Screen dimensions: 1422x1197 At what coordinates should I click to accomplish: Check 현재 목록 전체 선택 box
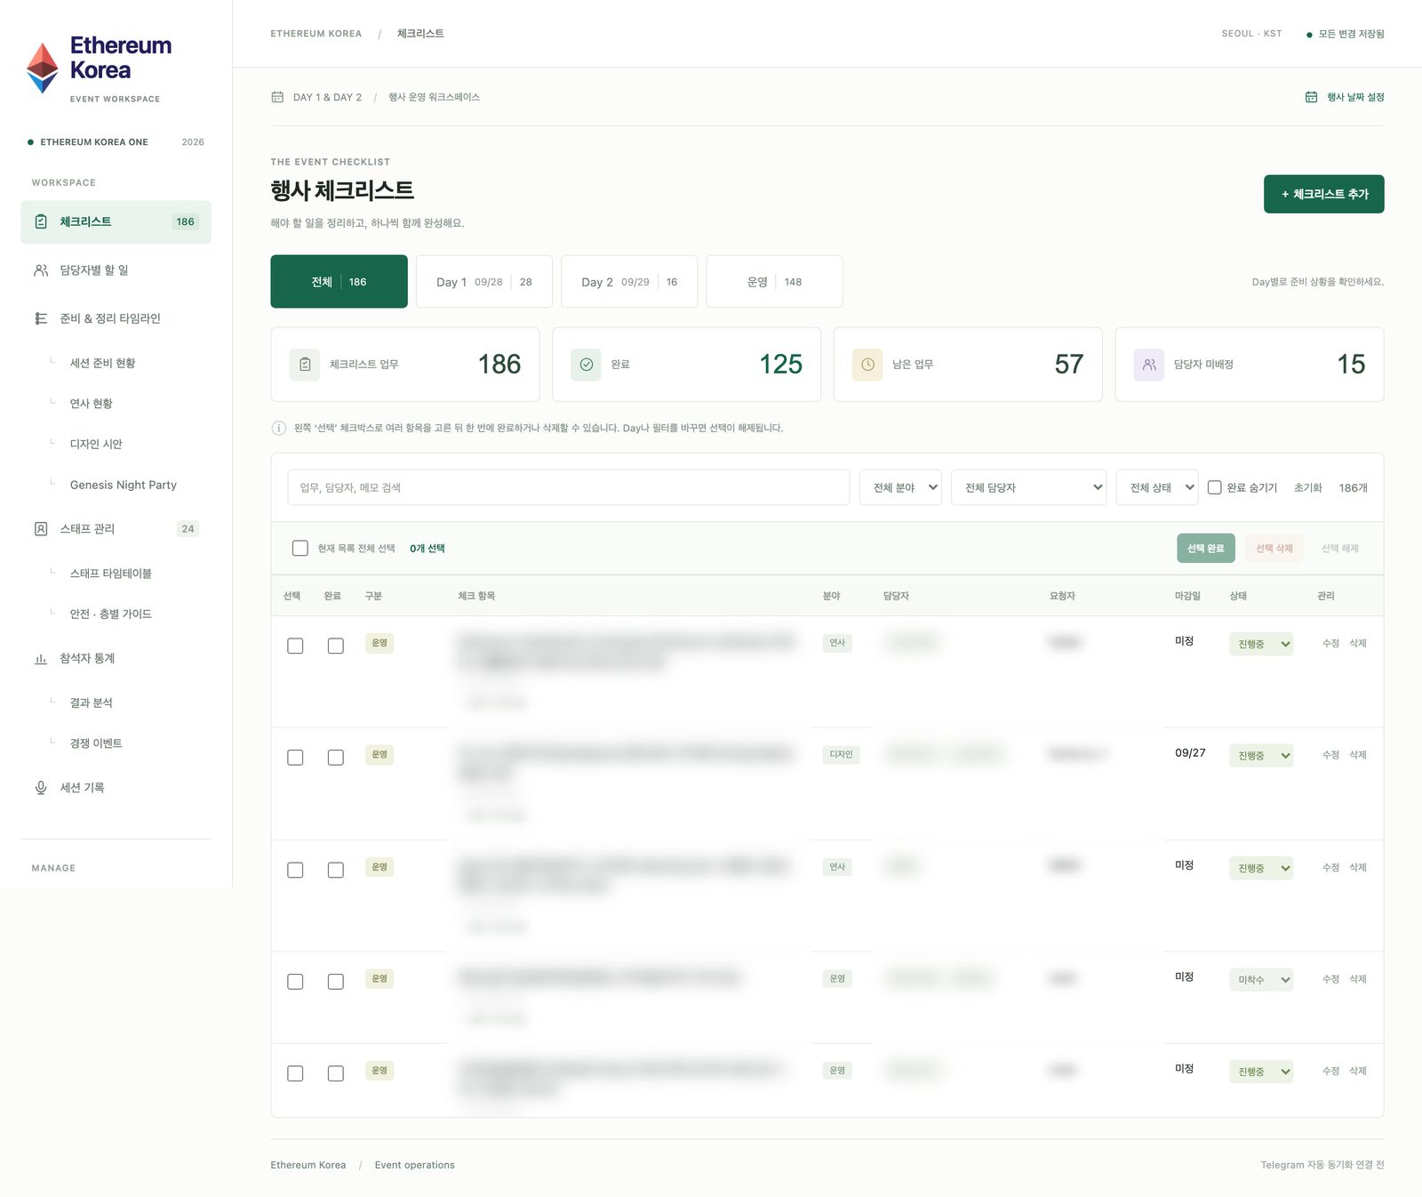(x=300, y=549)
